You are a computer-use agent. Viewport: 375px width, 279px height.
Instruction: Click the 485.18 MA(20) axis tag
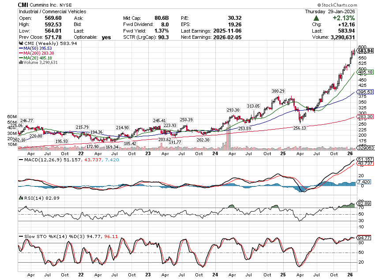(x=365, y=72)
